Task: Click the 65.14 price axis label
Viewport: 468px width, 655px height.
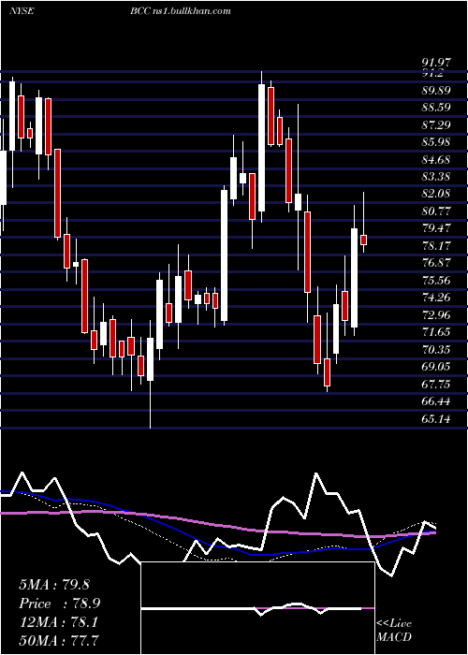Action: pyautogui.click(x=436, y=418)
